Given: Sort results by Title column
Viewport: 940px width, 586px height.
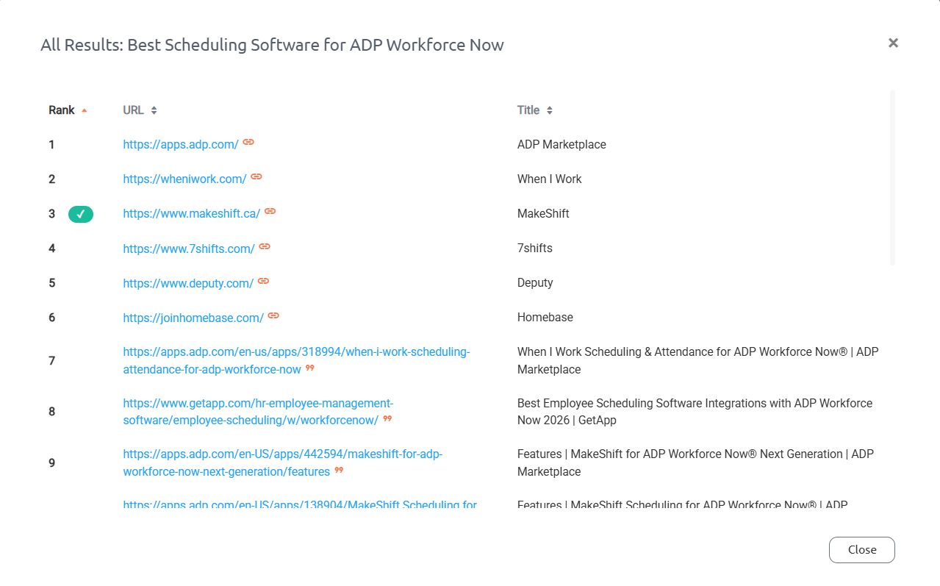Looking at the screenshot, I should (535, 110).
